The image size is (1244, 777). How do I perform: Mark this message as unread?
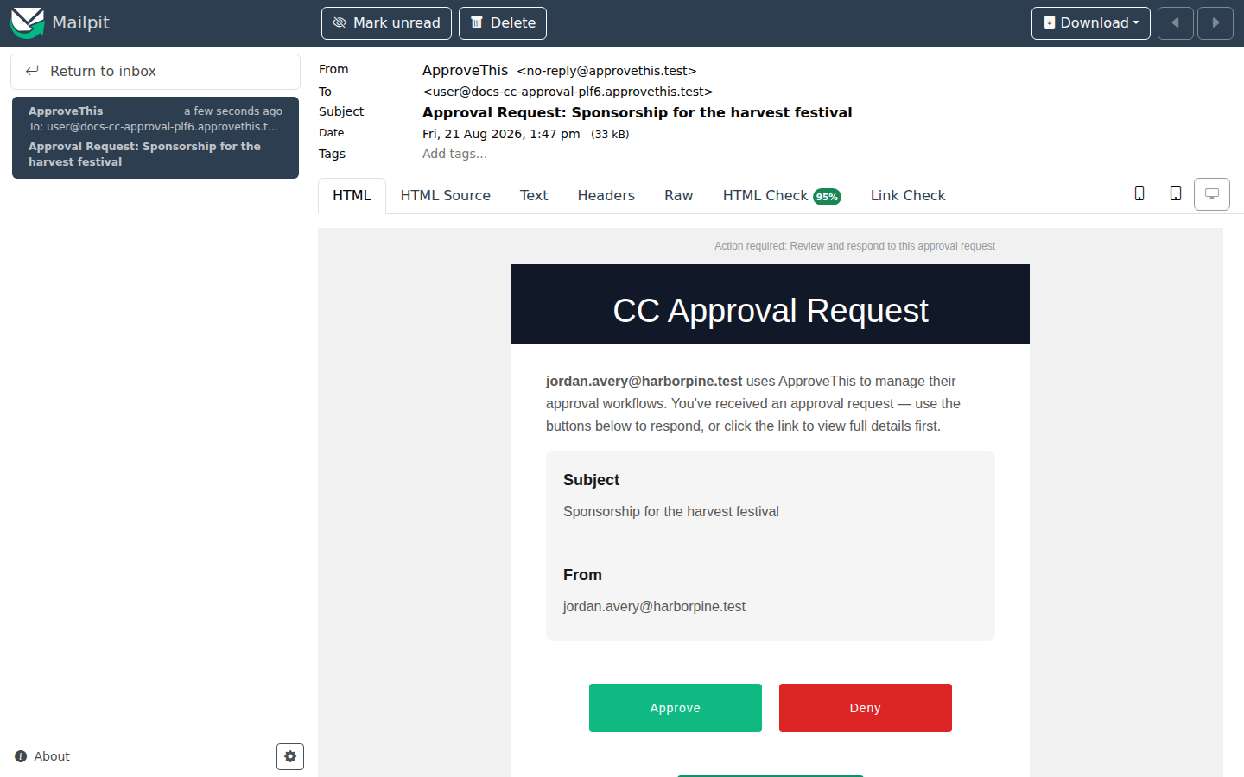click(386, 23)
